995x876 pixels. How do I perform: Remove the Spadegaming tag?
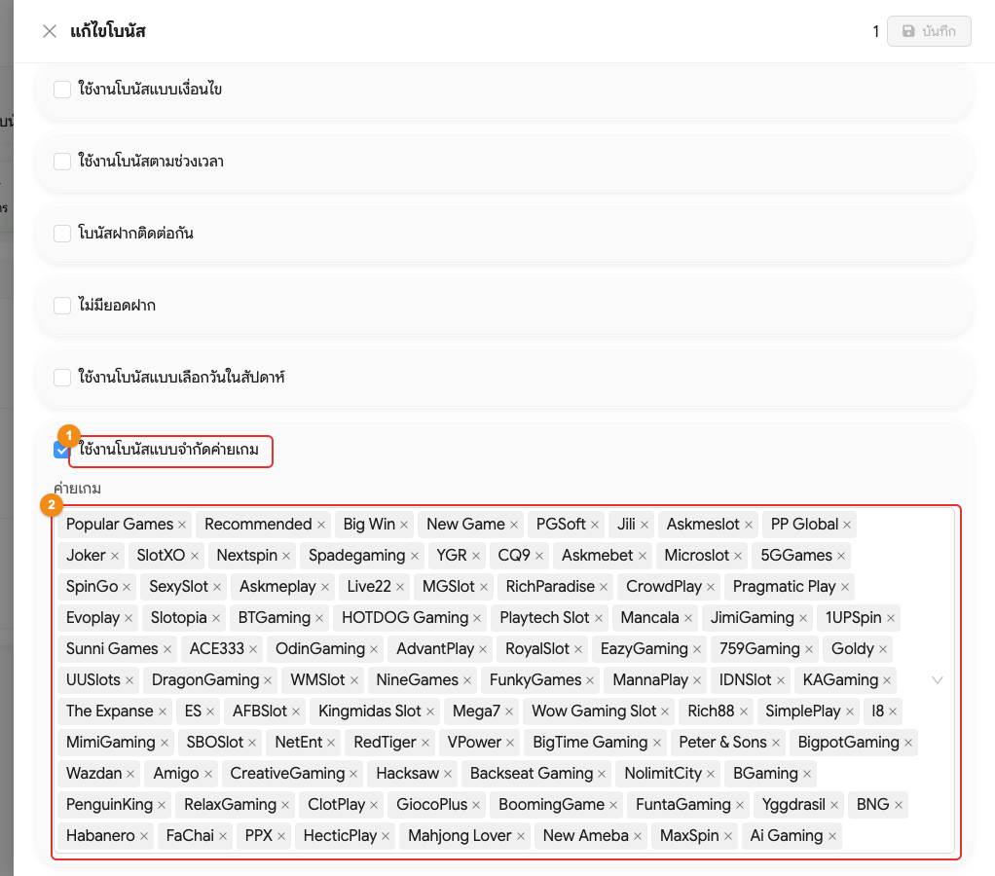click(415, 556)
